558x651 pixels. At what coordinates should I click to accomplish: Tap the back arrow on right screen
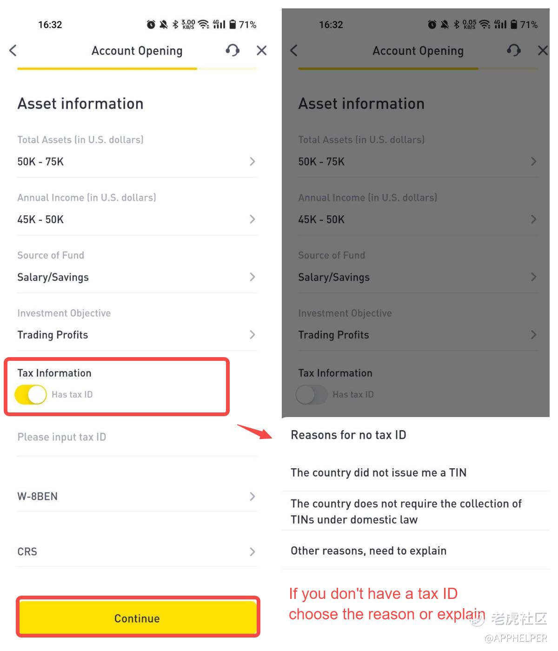coord(294,50)
